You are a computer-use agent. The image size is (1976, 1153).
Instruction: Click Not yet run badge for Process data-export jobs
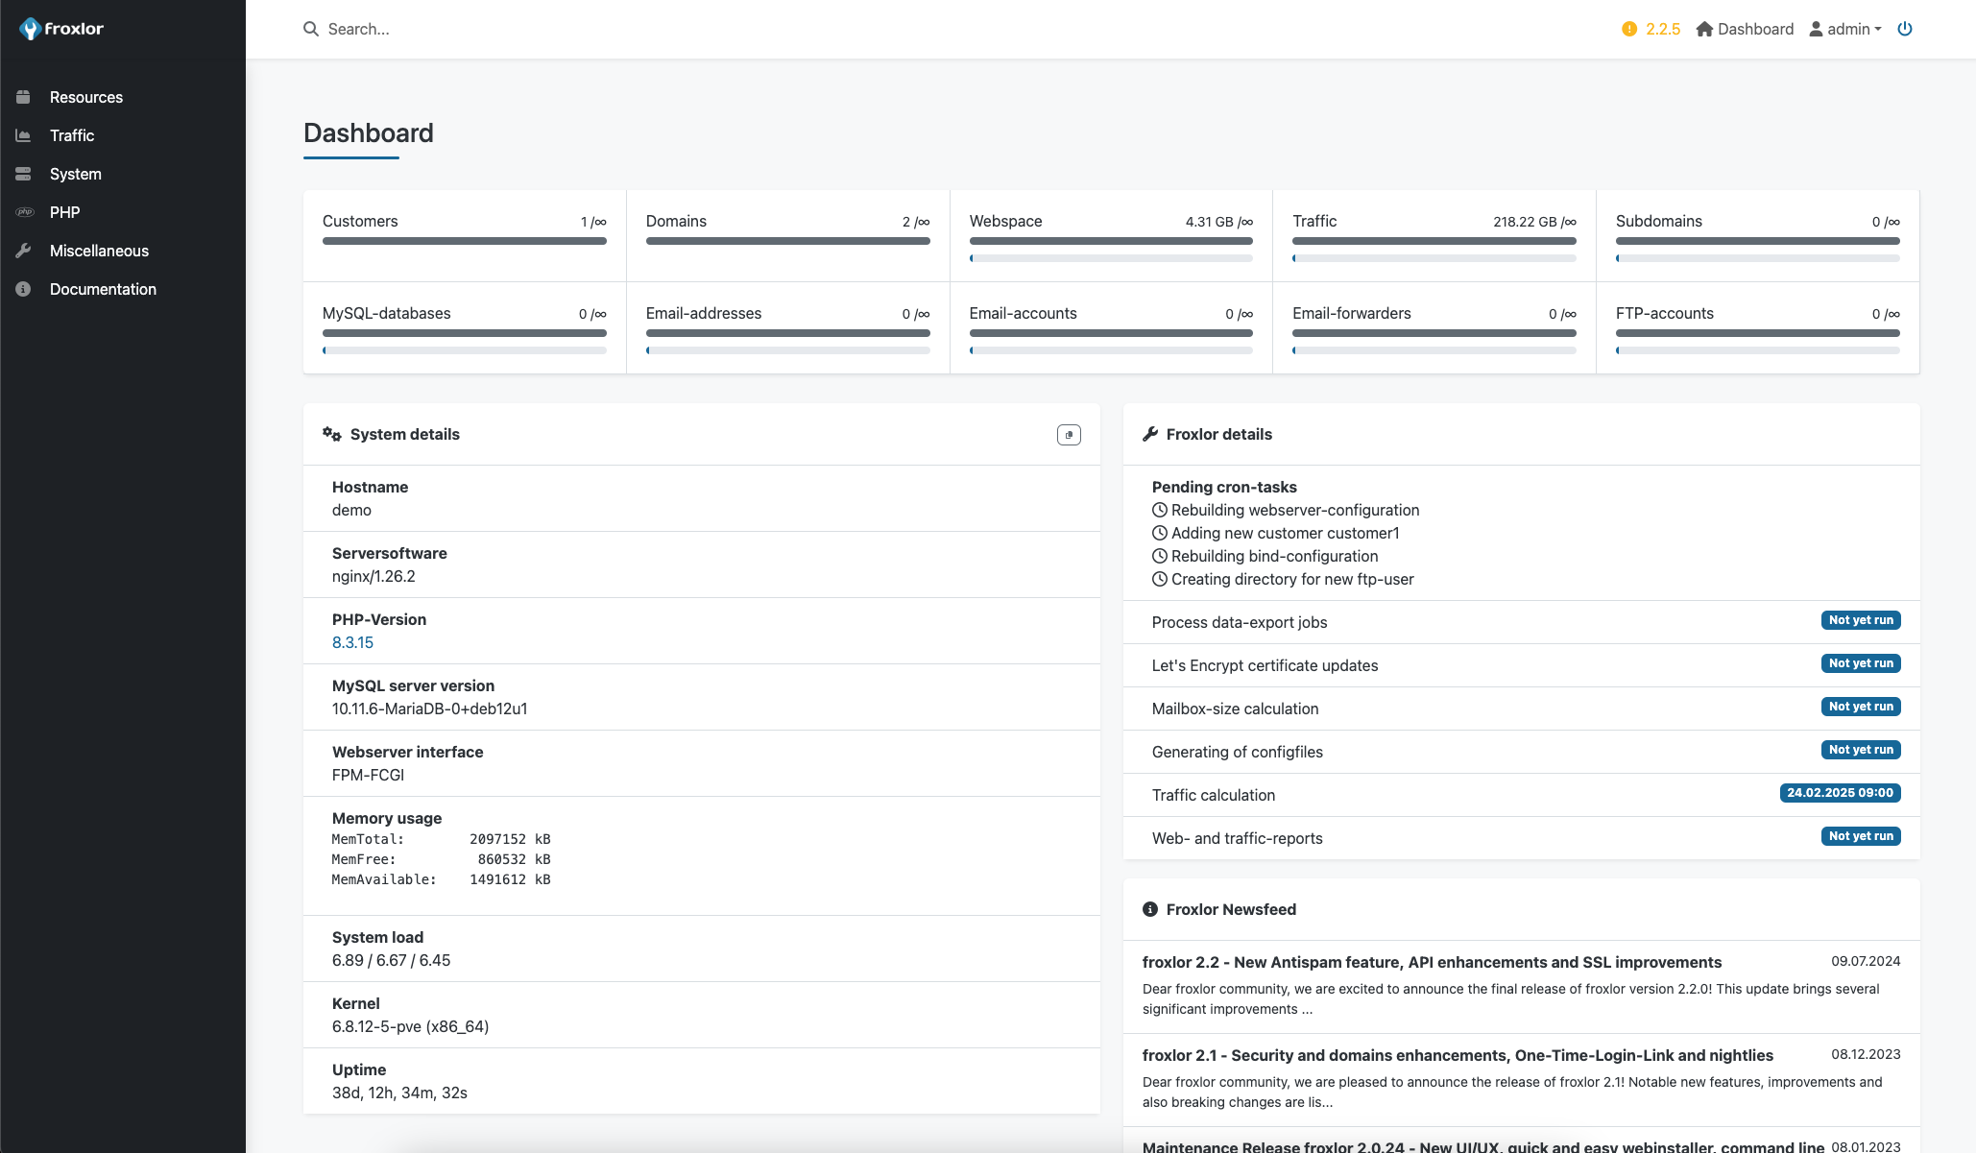(1861, 620)
